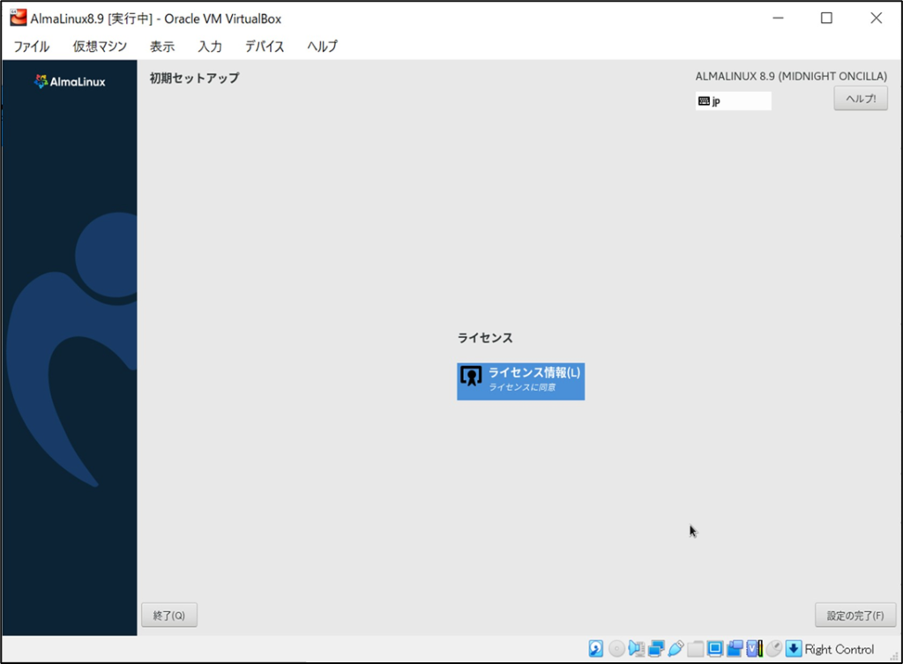Open the ヘルプ! help button
Image resolution: width=903 pixels, height=664 pixels.
point(861,99)
